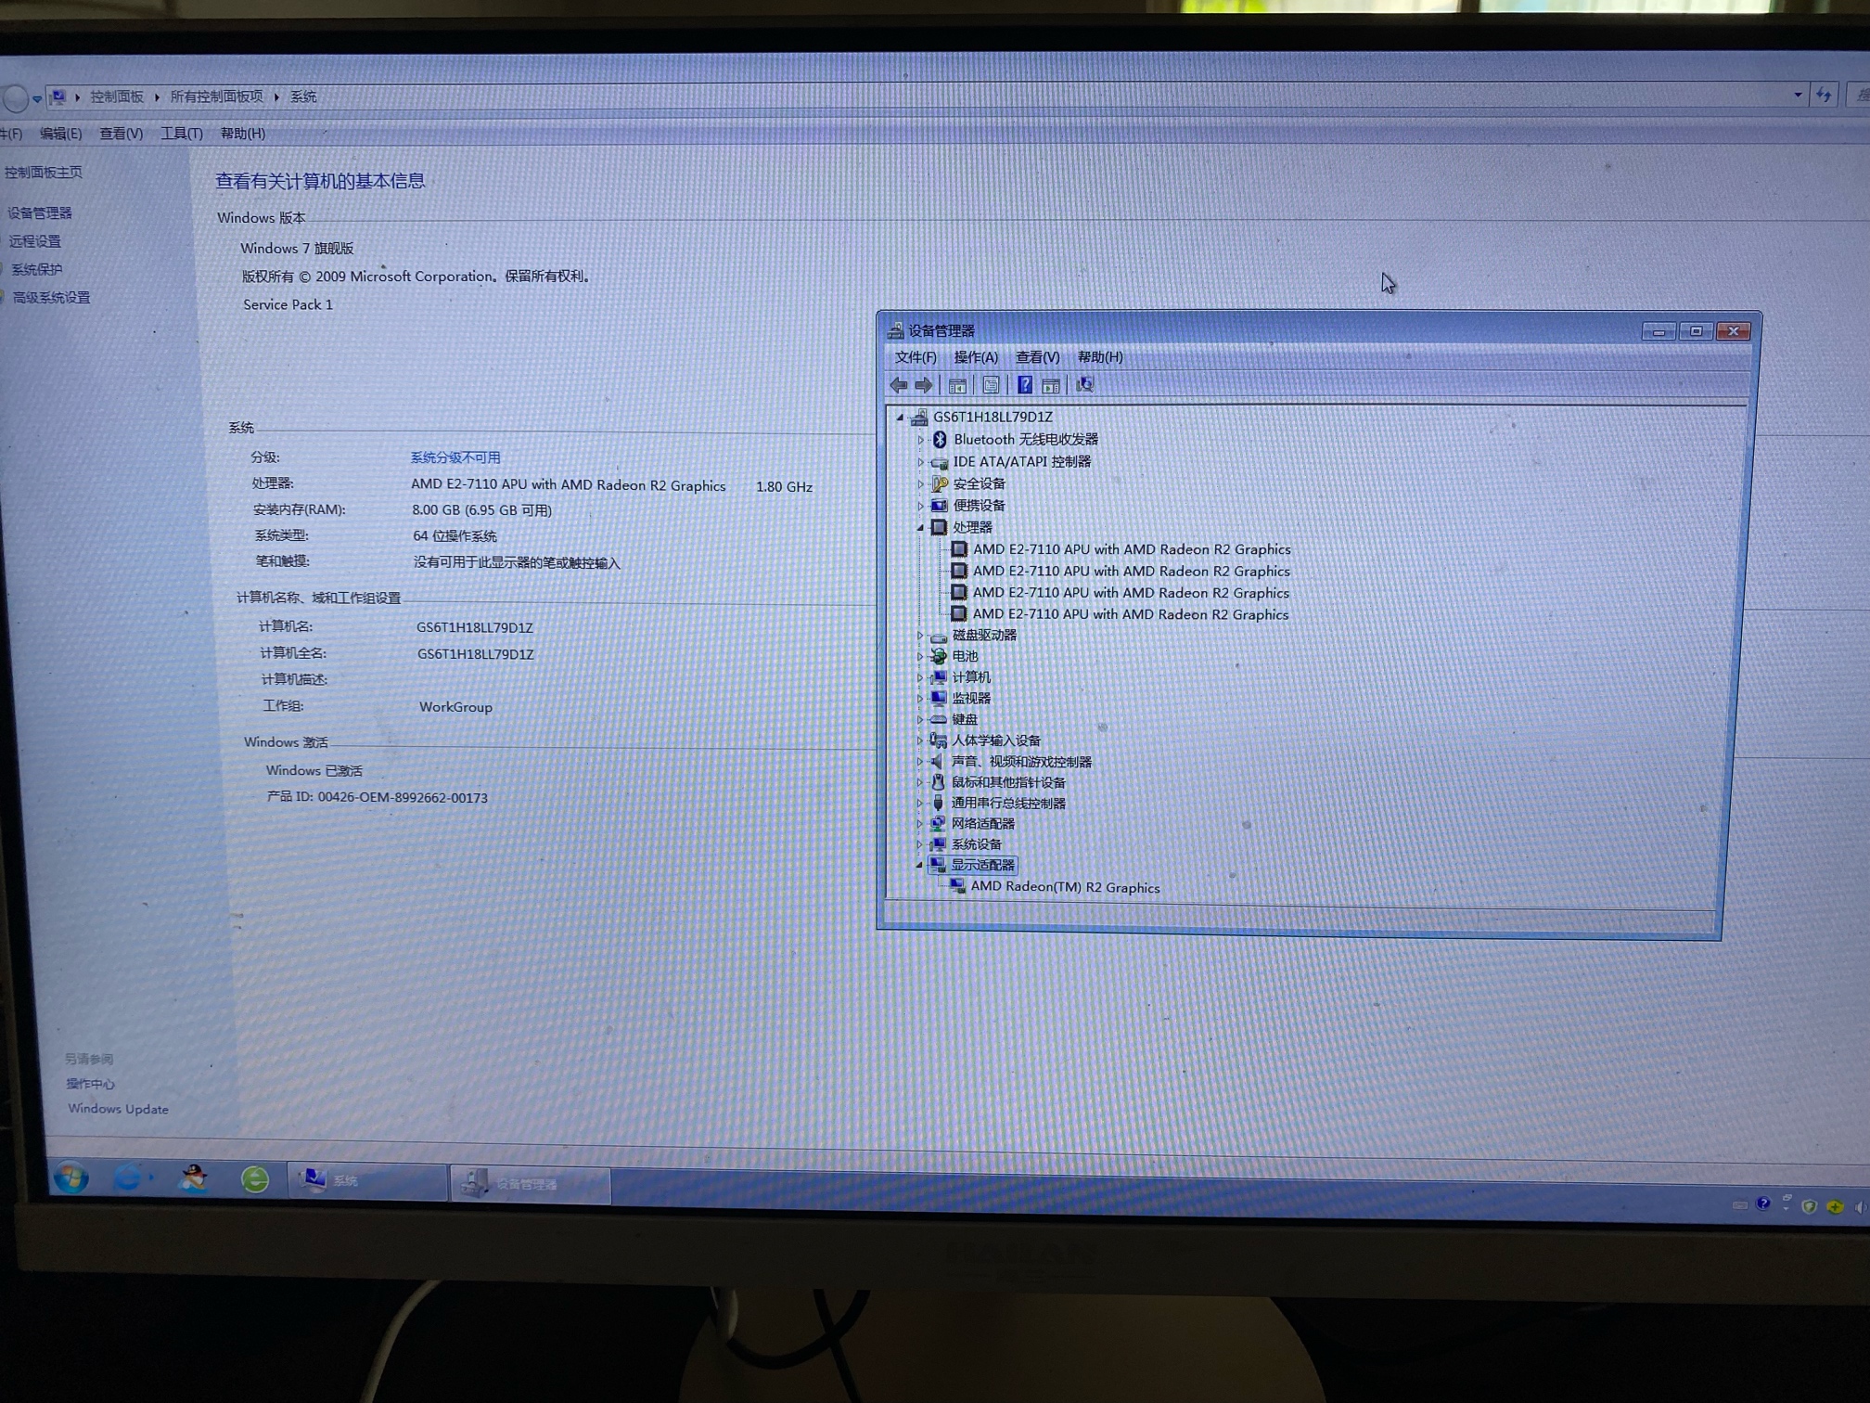Open 帮助(H) menu in Device Manager
This screenshot has height=1403, width=1870.
click(x=1100, y=357)
